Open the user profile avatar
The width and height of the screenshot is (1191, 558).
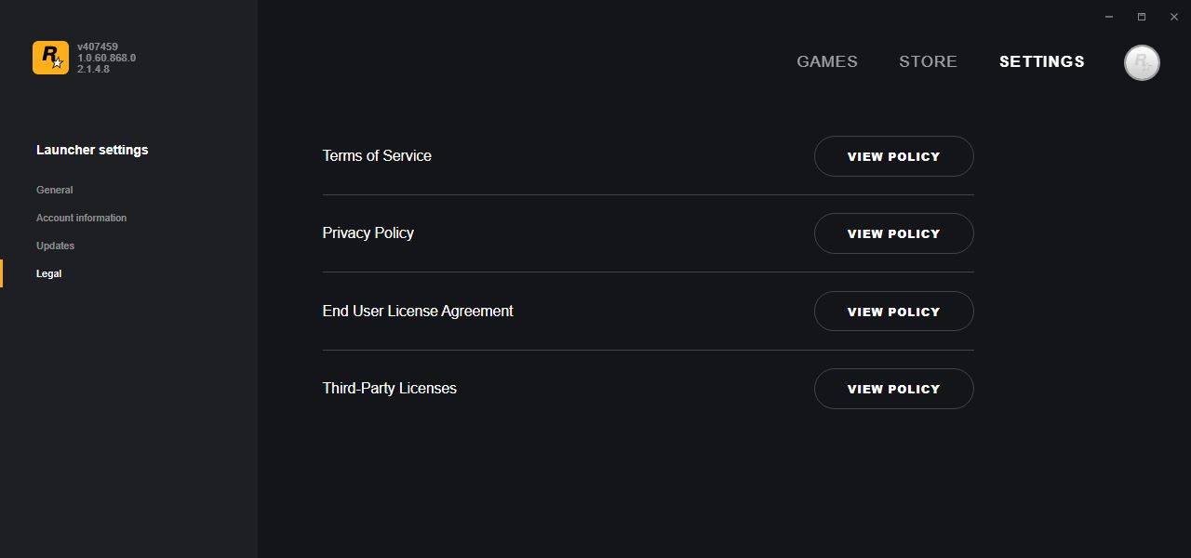pyautogui.click(x=1142, y=62)
